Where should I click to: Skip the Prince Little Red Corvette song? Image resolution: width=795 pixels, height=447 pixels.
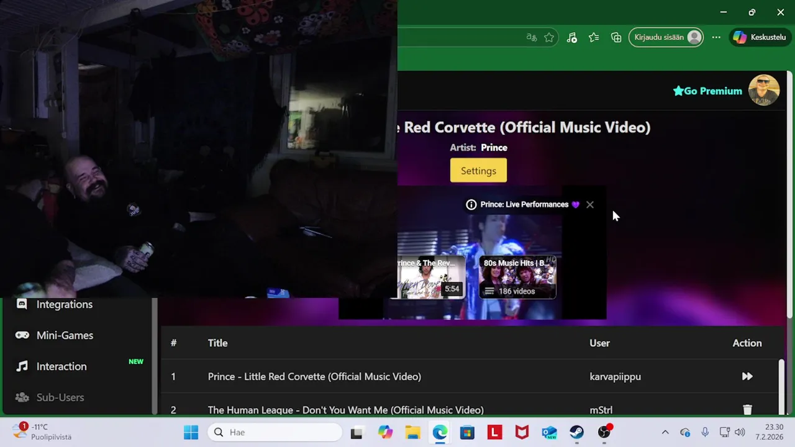747,376
